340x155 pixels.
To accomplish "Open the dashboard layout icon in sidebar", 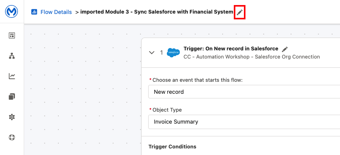I will click(x=12, y=36).
